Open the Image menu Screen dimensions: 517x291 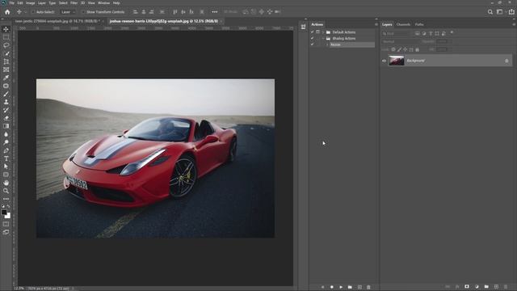[x=31, y=3]
